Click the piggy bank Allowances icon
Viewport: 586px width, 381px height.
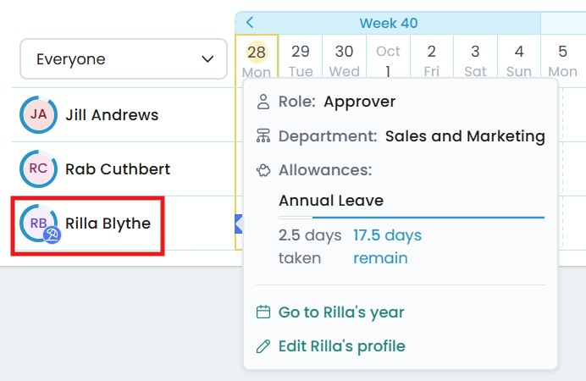click(263, 170)
